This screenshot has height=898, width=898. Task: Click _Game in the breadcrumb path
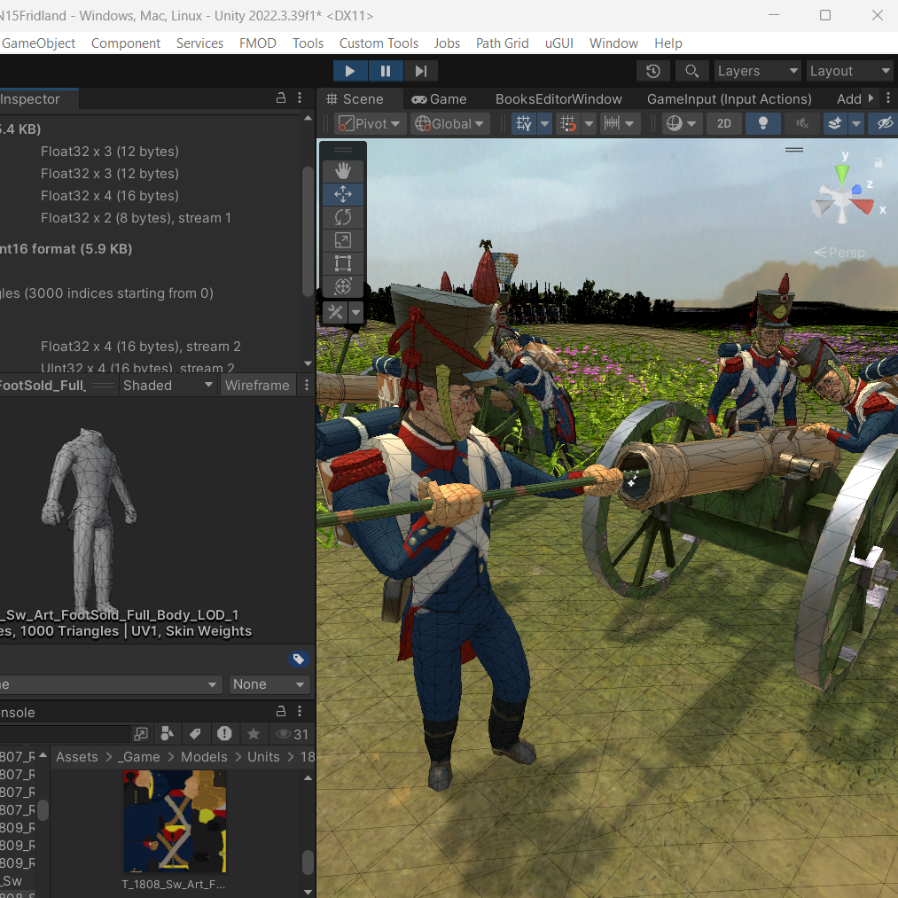coord(138,757)
